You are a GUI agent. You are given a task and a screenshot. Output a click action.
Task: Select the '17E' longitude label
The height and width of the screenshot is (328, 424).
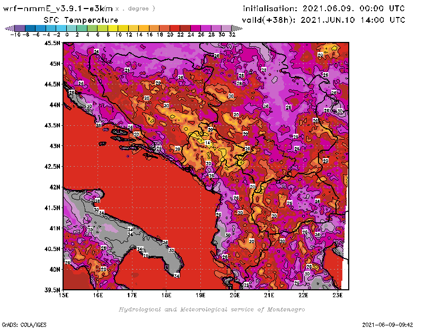132,295
